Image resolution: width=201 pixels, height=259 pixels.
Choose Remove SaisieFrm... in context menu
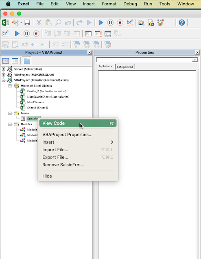[63, 165]
